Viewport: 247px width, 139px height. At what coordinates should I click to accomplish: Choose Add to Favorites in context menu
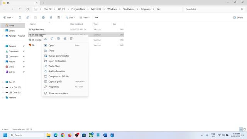click(x=65, y=71)
